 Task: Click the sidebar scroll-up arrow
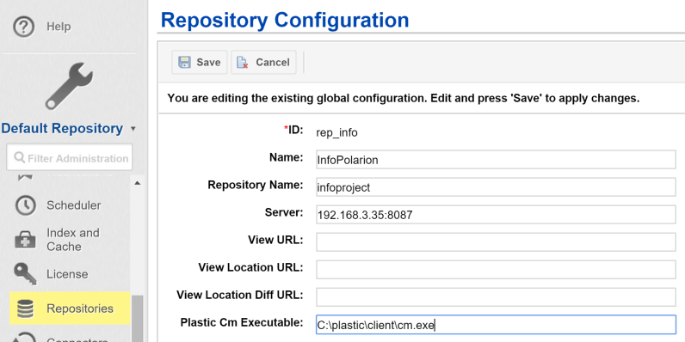pyautogui.click(x=137, y=183)
